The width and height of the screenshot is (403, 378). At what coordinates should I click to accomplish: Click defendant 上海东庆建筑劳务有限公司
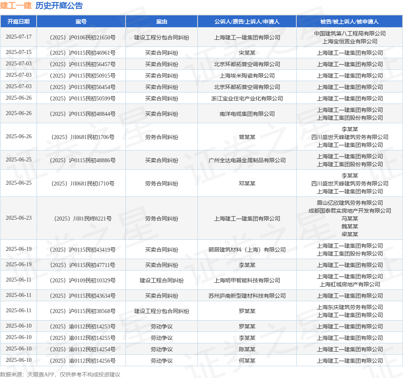[x=350, y=307]
